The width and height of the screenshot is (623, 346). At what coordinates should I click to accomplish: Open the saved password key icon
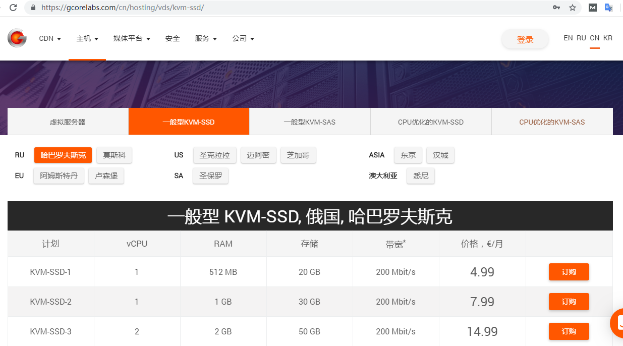pos(556,8)
